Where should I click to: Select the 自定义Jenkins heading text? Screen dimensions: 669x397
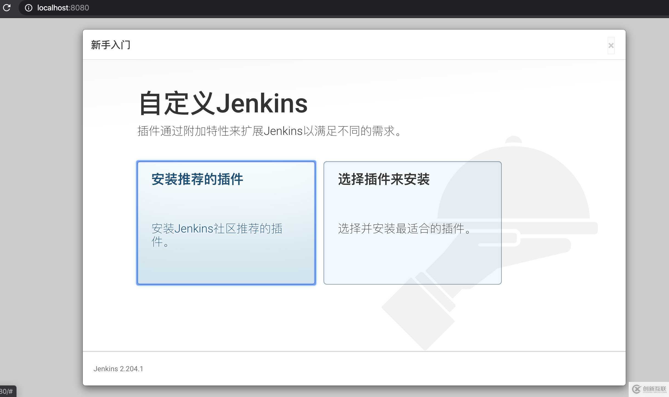[x=223, y=103]
